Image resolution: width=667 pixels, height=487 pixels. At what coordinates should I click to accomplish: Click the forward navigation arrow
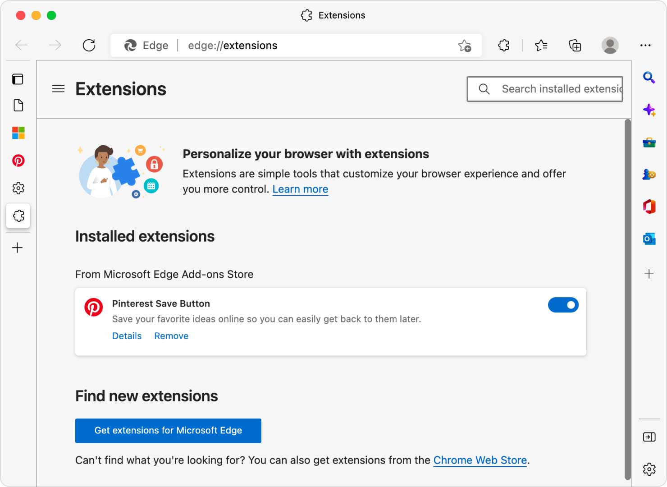click(x=55, y=45)
